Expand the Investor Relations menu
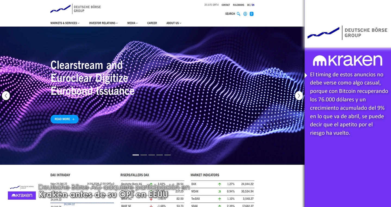 (103, 23)
